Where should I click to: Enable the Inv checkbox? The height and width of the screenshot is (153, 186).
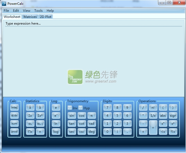click(x=70, y=108)
